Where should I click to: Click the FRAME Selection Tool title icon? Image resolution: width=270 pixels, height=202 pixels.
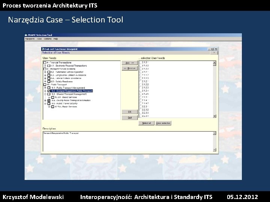click(x=26, y=35)
